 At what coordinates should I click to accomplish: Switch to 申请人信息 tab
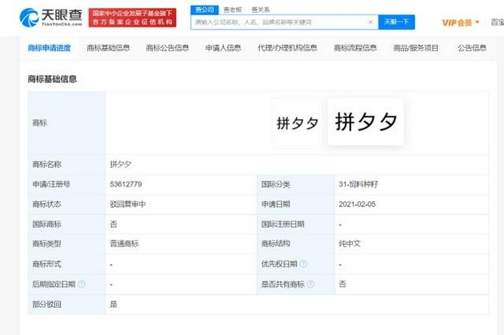pos(223,48)
